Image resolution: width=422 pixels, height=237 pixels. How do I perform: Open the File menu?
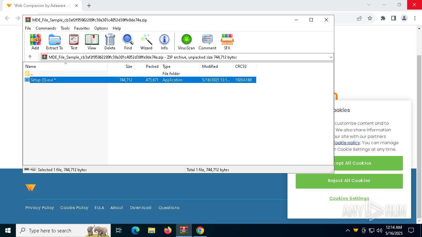point(28,28)
